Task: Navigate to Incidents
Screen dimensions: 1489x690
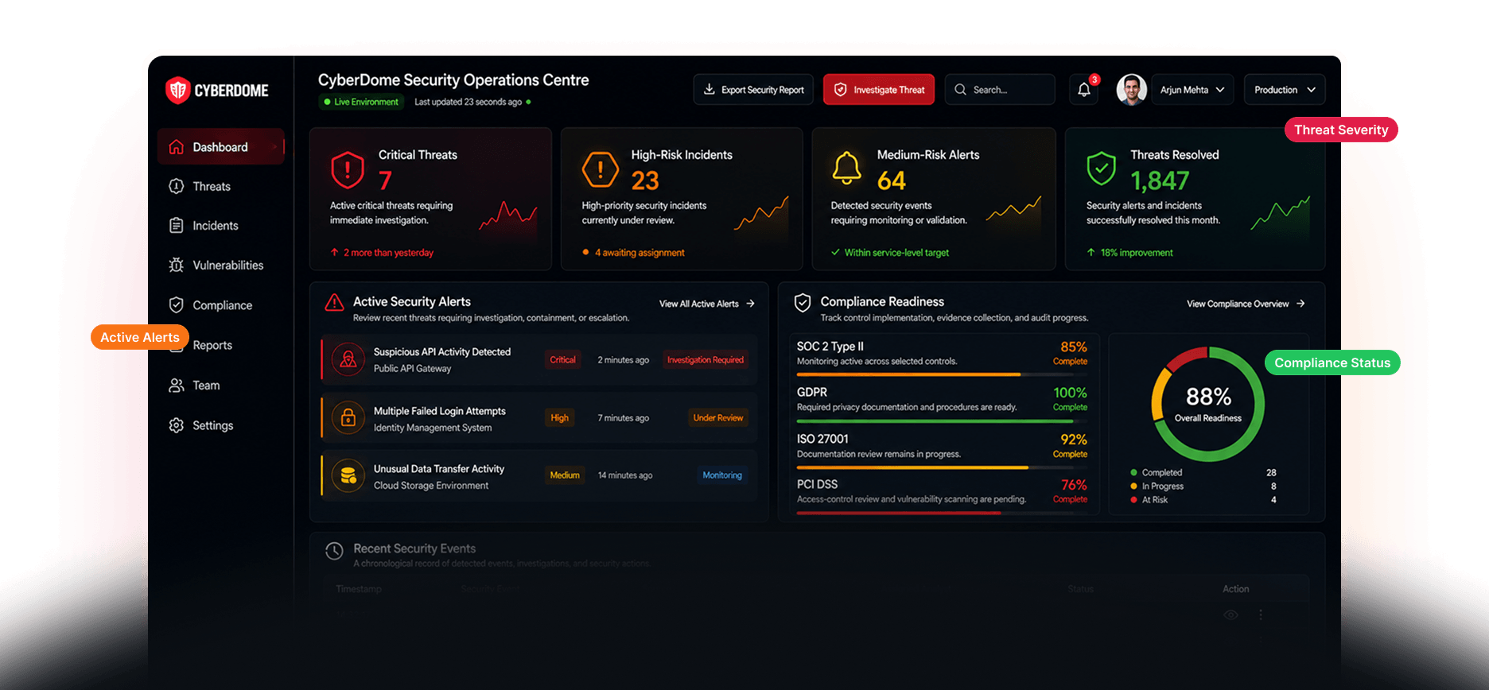Action: [216, 226]
